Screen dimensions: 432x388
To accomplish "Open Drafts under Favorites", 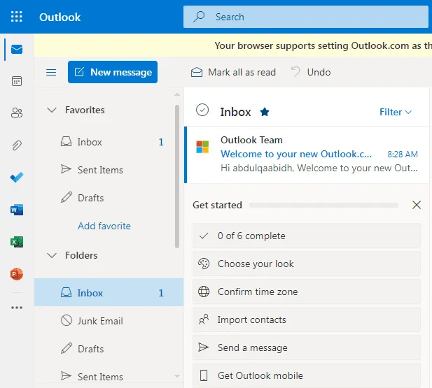I will point(109,198).
